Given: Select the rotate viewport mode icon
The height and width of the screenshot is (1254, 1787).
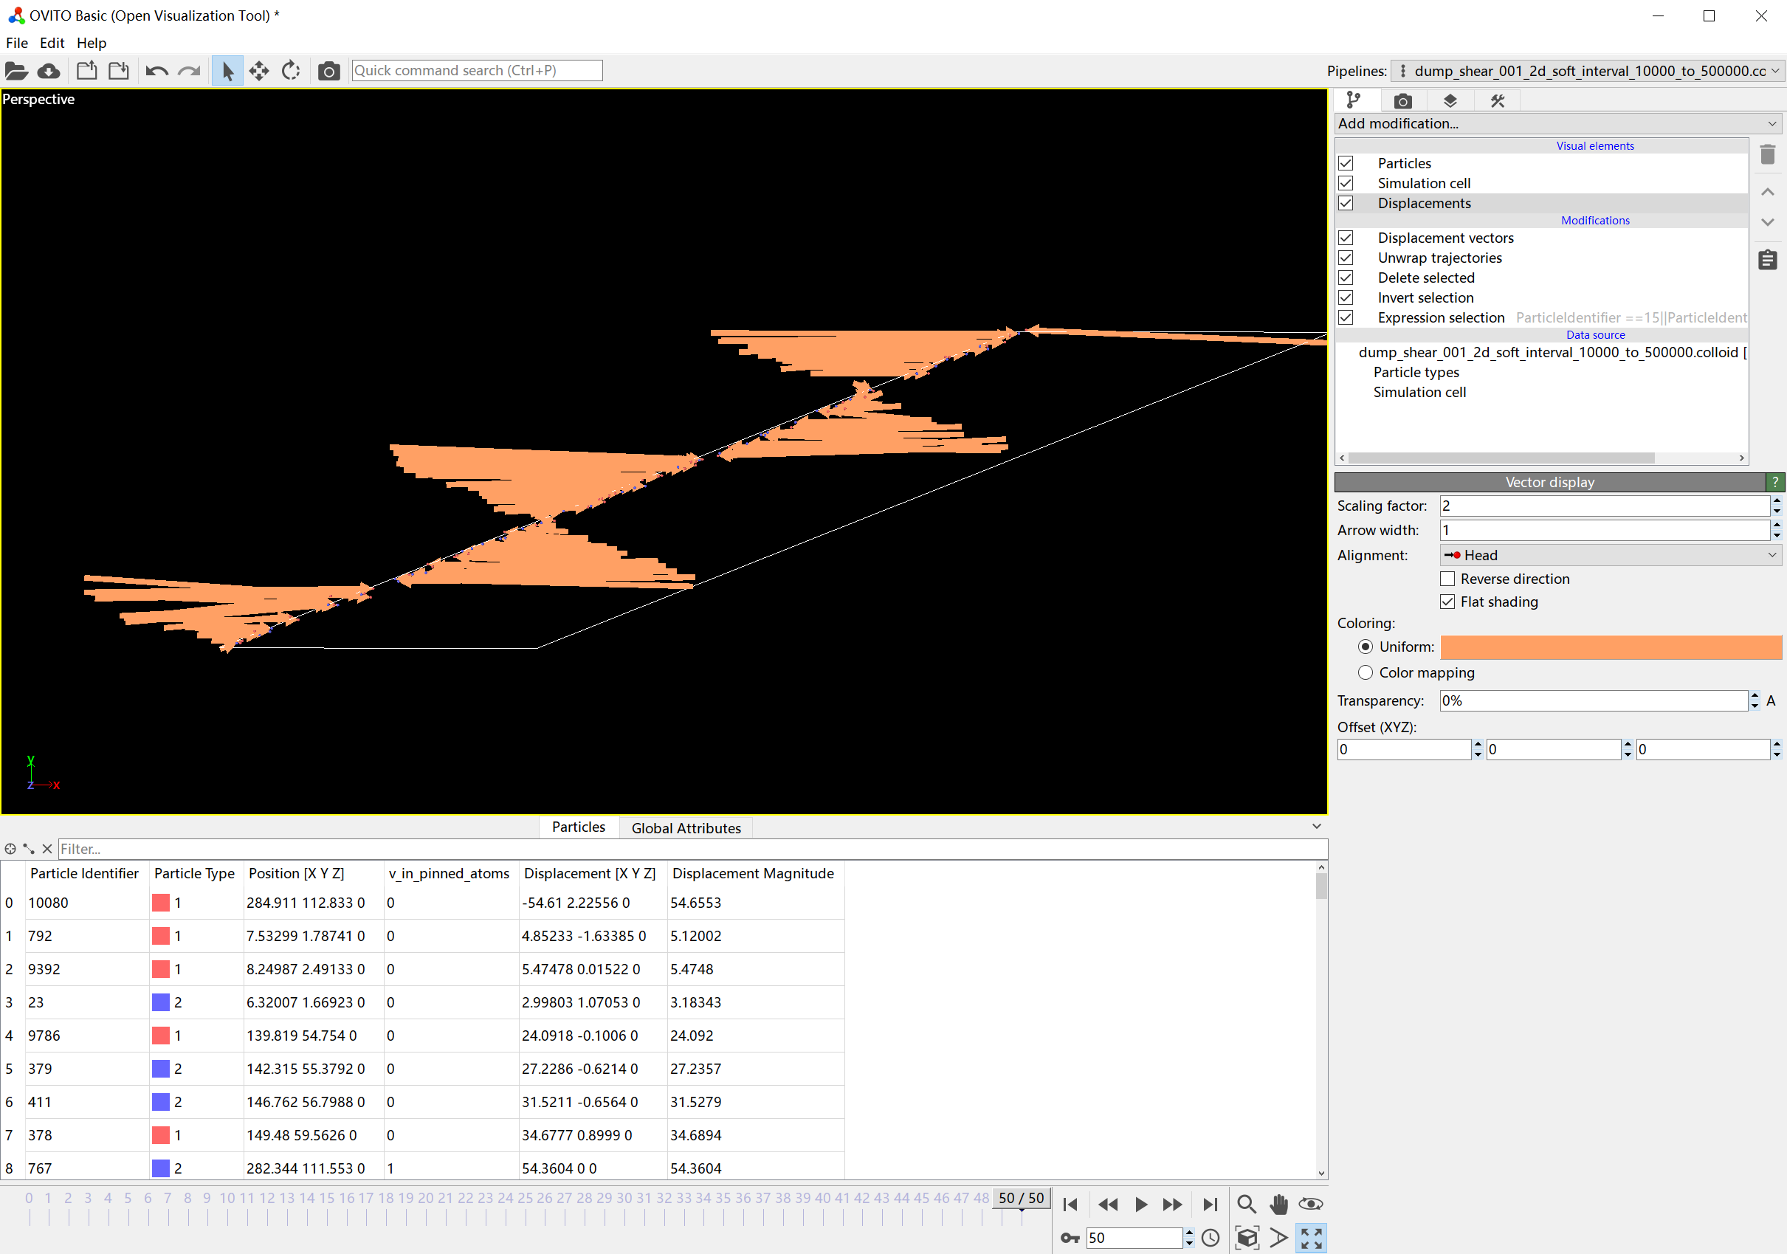Looking at the screenshot, I should [290, 71].
